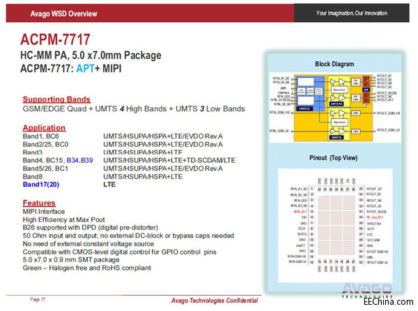
Task: Click the 'Application' heading
Action: coord(44,127)
